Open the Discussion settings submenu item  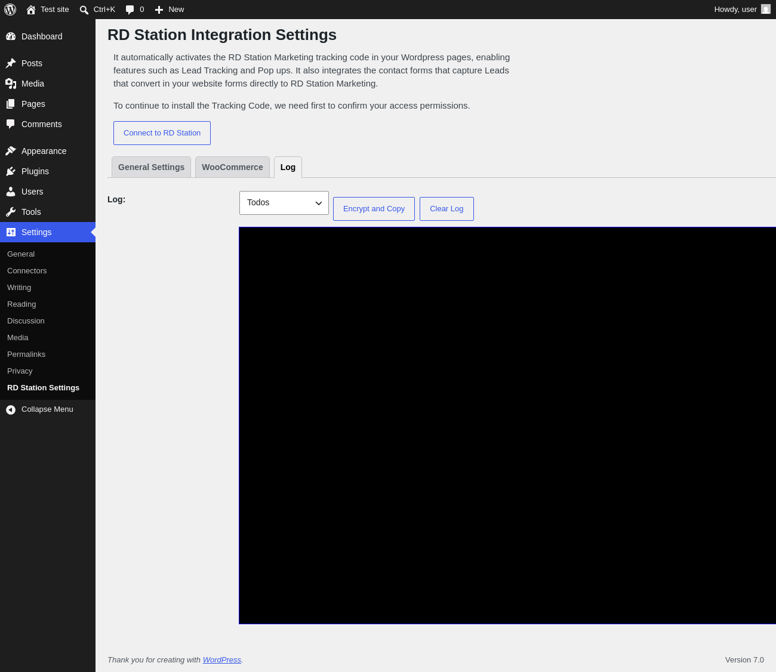point(26,321)
